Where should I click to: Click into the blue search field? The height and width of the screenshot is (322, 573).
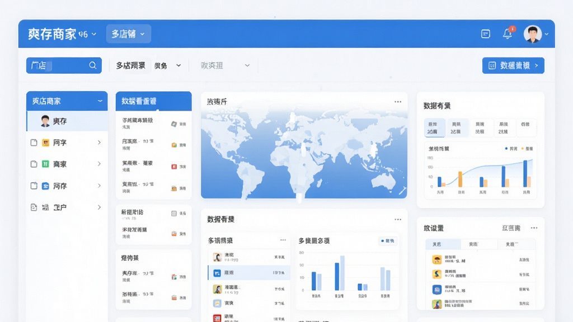(x=64, y=65)
